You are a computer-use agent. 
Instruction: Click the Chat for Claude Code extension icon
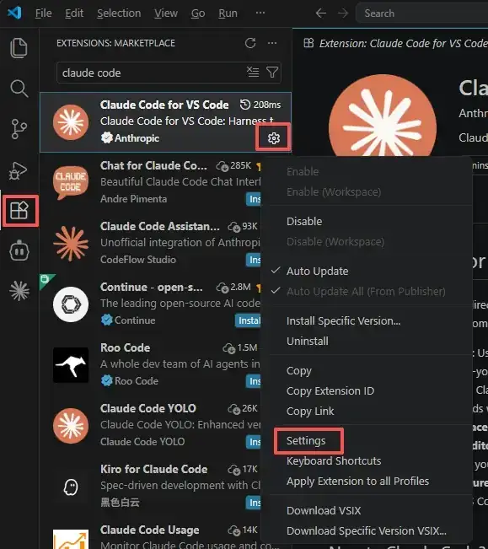(x=71, y=181)
